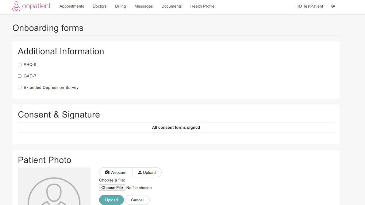
Task: Click the "All consent forms signed" text
Action: tap(176, 128)
